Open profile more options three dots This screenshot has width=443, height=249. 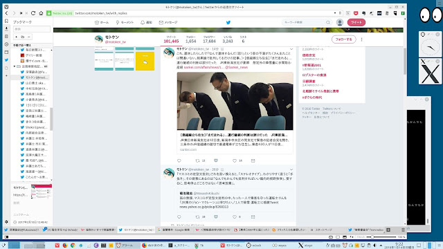pyautogui.click(x=361, y=39)
